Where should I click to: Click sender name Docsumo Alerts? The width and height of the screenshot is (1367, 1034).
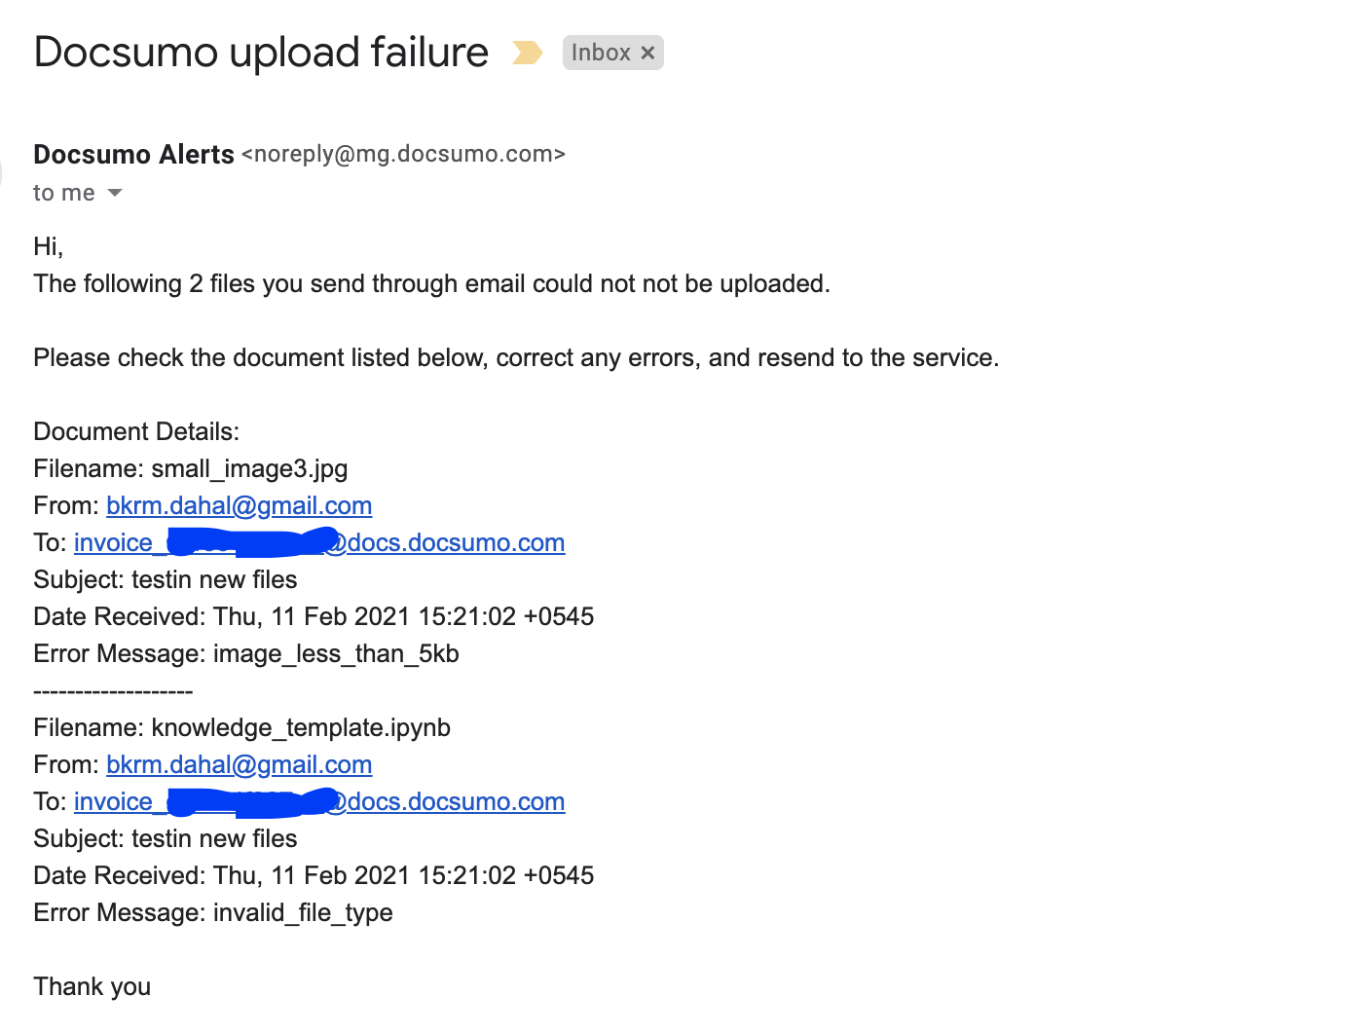[x=133, y=154]
